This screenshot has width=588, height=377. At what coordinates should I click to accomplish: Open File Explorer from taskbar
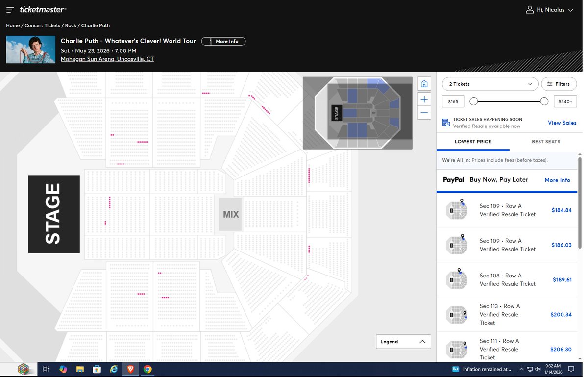click(80, 369)
